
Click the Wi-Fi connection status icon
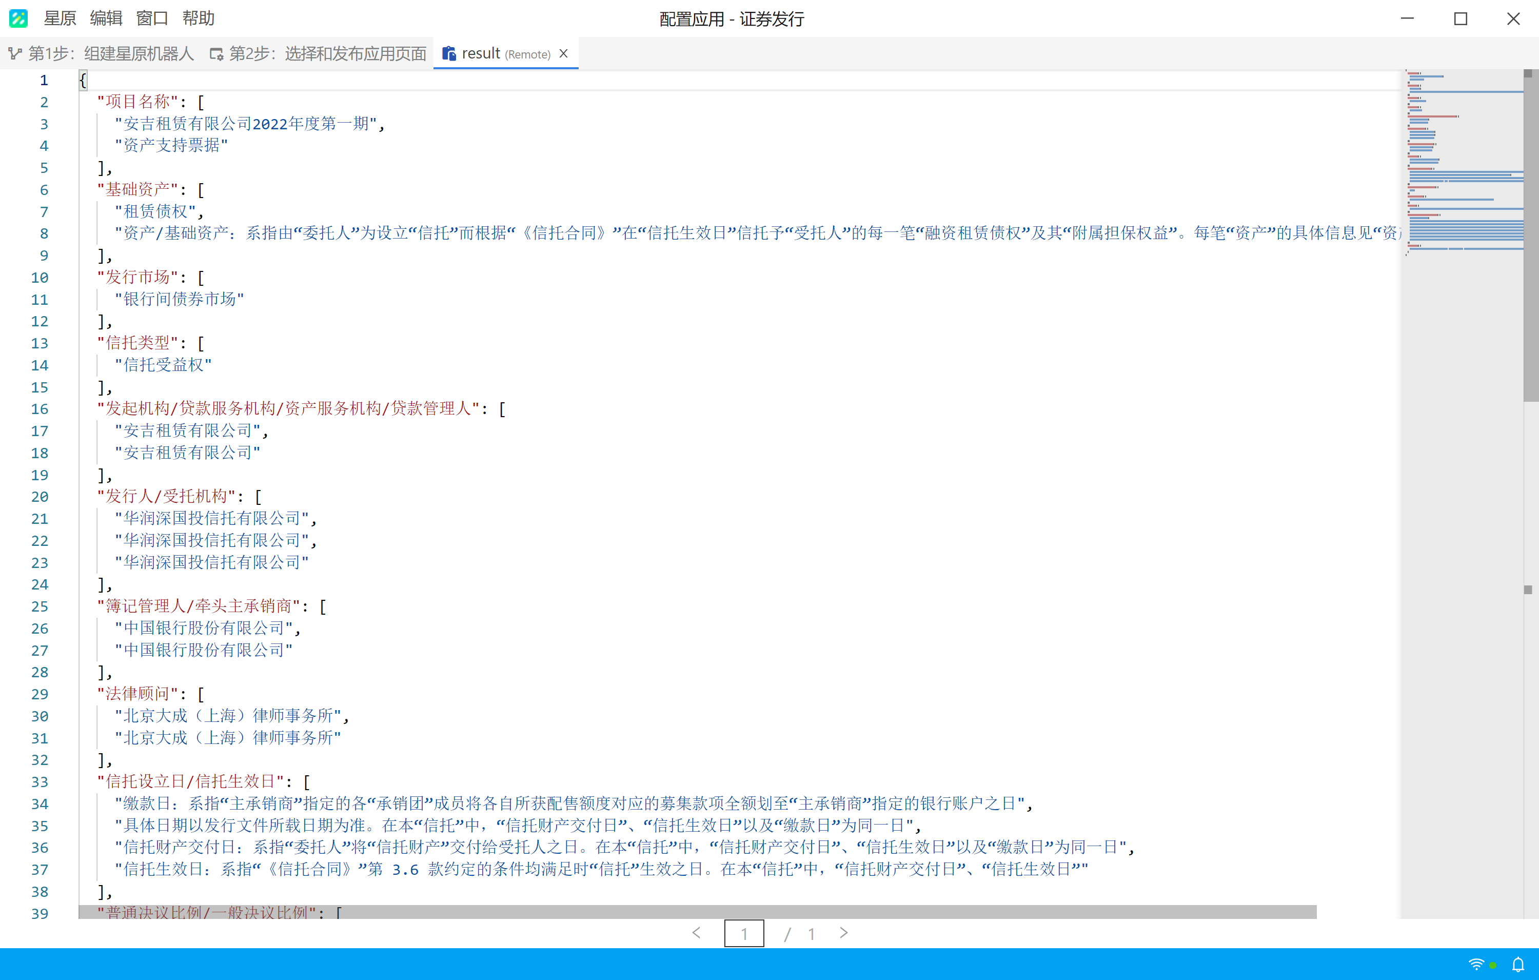[1476, 965]
